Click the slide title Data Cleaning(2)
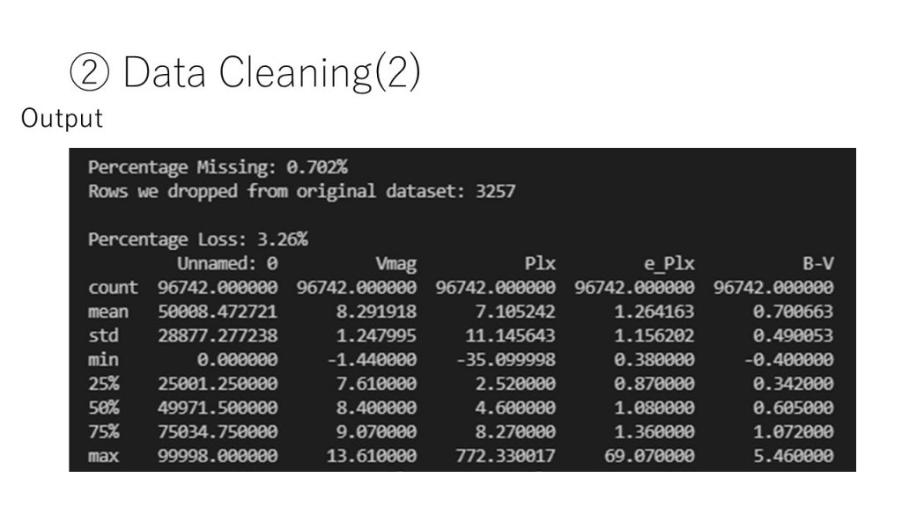This screenshot has height=507, width=902. pos(272,72)
